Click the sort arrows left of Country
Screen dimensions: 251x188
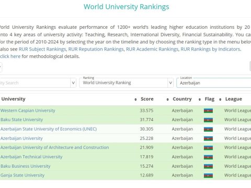tap(167, 99)
